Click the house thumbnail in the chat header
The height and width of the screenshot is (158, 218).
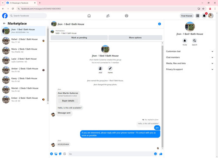[54, 24]
